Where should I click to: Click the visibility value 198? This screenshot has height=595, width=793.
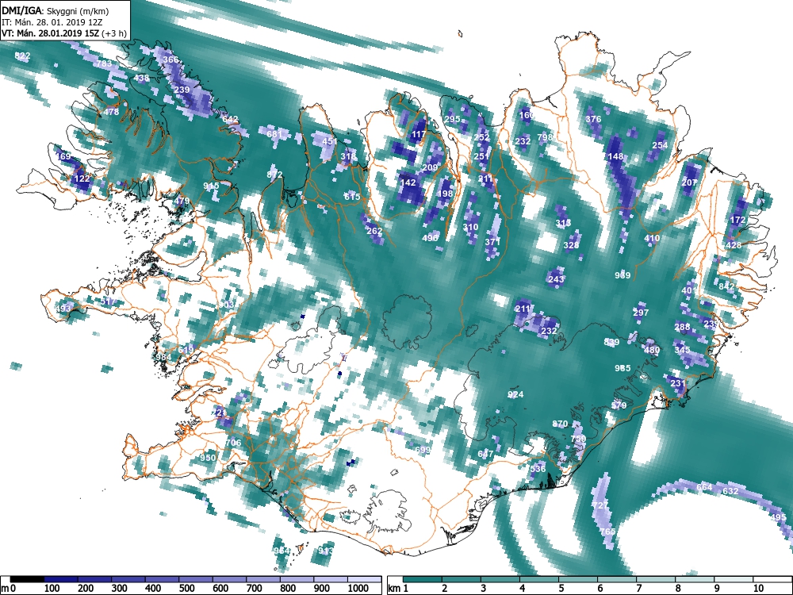coord(446,194)
